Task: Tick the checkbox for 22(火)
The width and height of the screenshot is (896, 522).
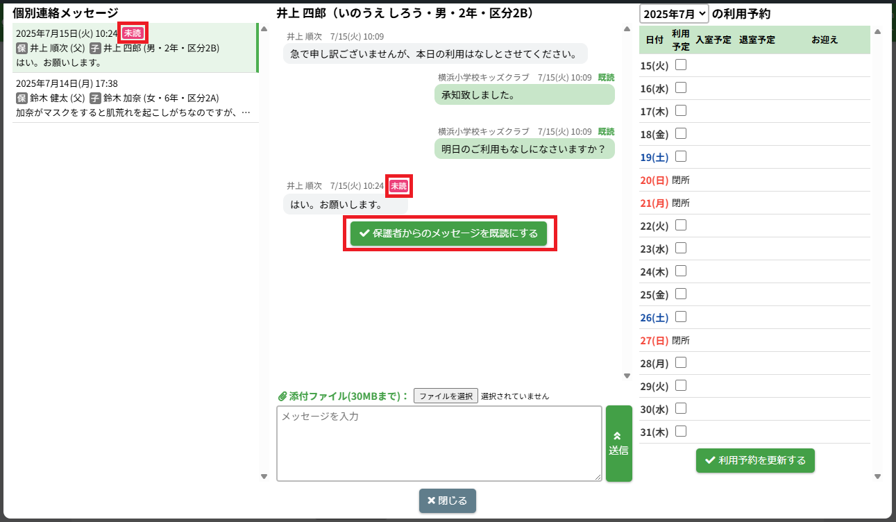Action: click(681, 225)
